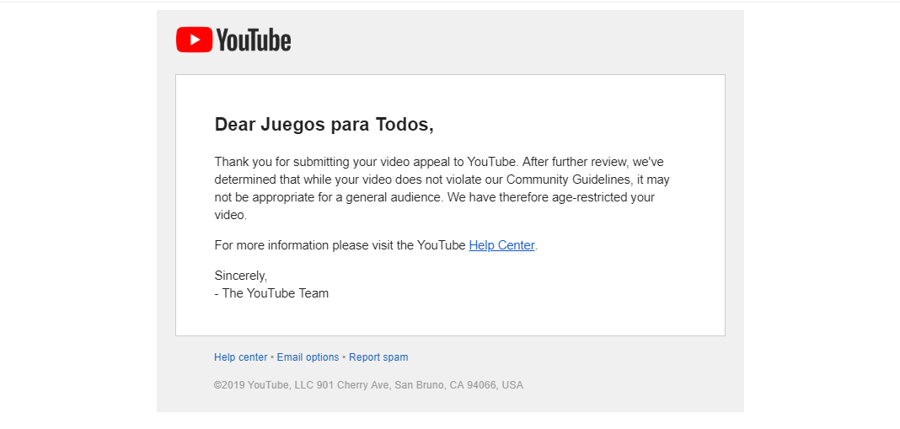The width and height of the screenshot is (900, 429).
Task: Click the signature "- The YouTube Team"
Action: point(271,293)
